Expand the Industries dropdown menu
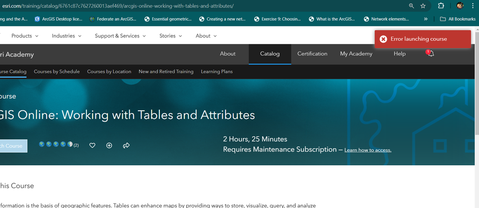479x208 pixels. [x=67, y=35]
